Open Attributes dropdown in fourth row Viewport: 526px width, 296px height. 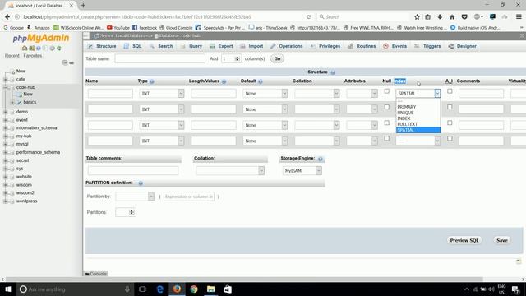pos(362,141)
